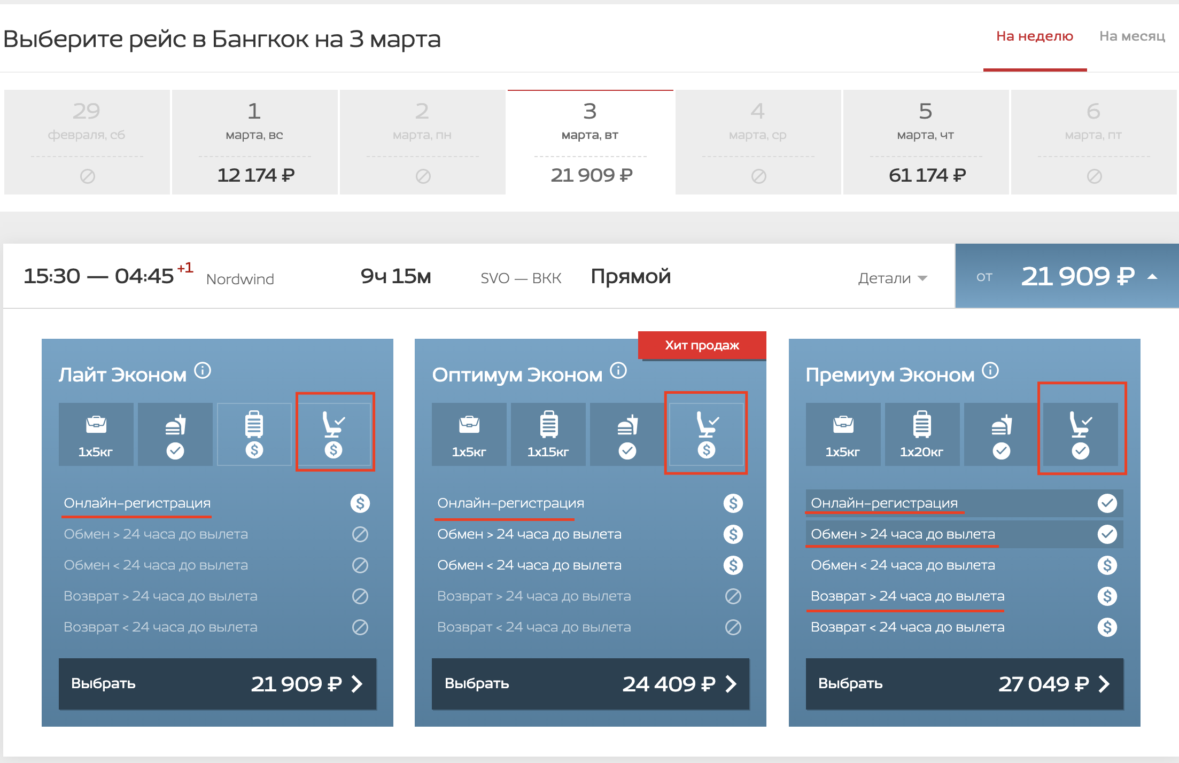Click Обмен < 24 часа до вылета in Оптимум Эконом
Screen dimensions: 1179x763
pos(529,565)
